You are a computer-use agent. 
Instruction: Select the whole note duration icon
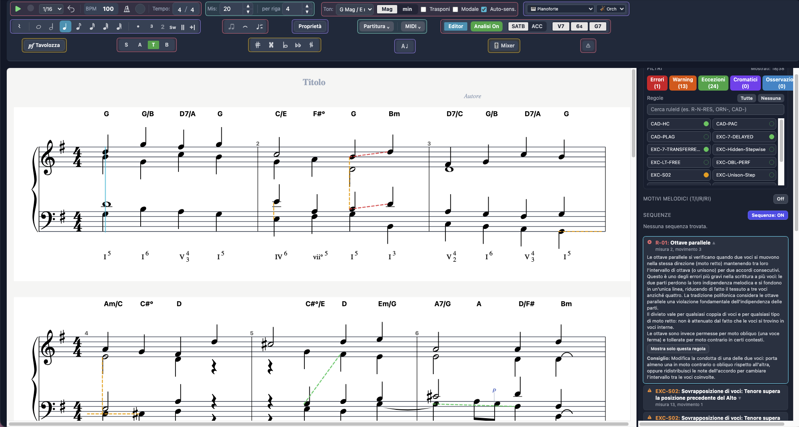click(x=38, y=26)
